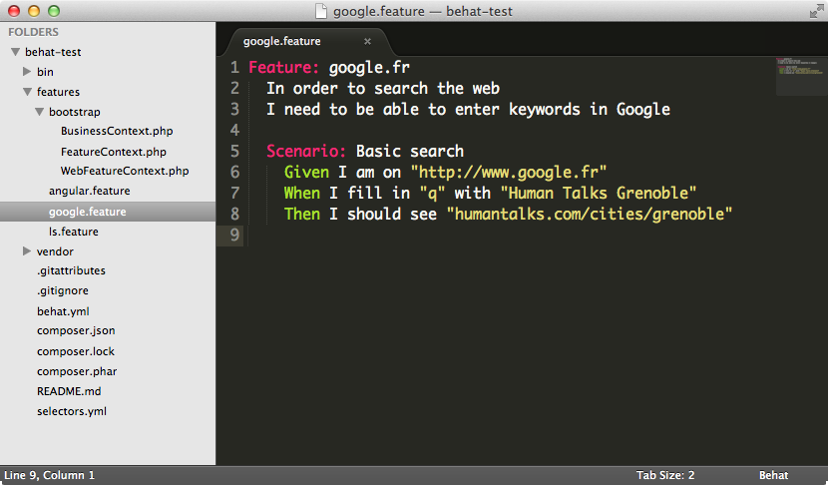Change the Behat syntax in status bar
828x485 pixels.
pos(773,475)
